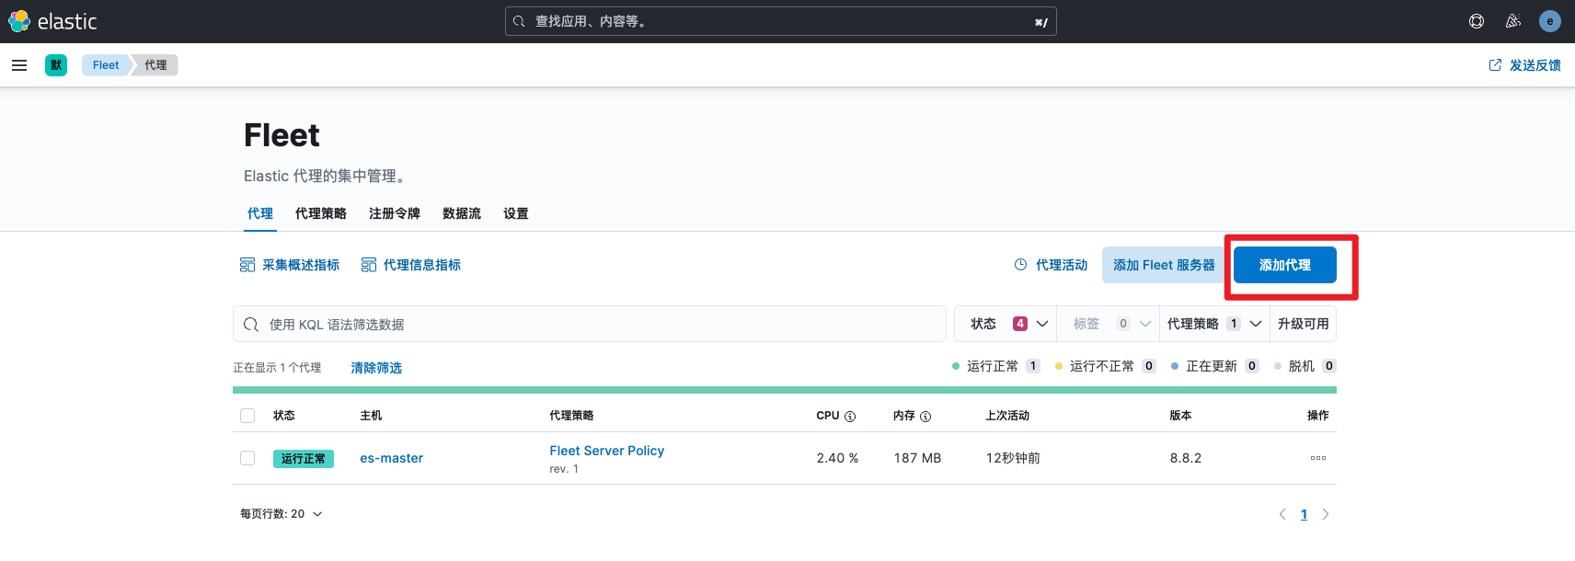Click the 正在更新 count legend
The width and height of the screenshot is (1575, 561).
point(1215,366)
